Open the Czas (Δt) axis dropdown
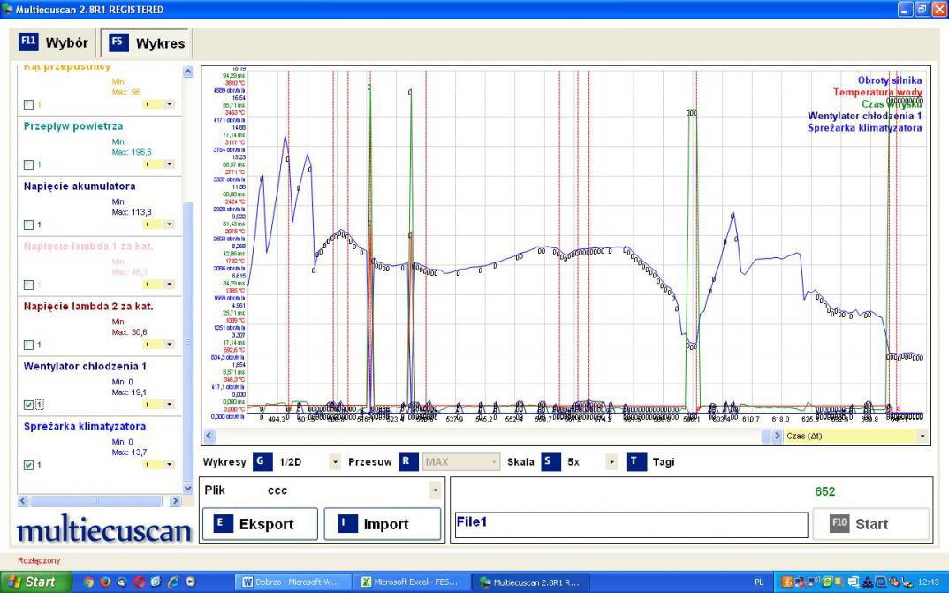 (922, 436)
